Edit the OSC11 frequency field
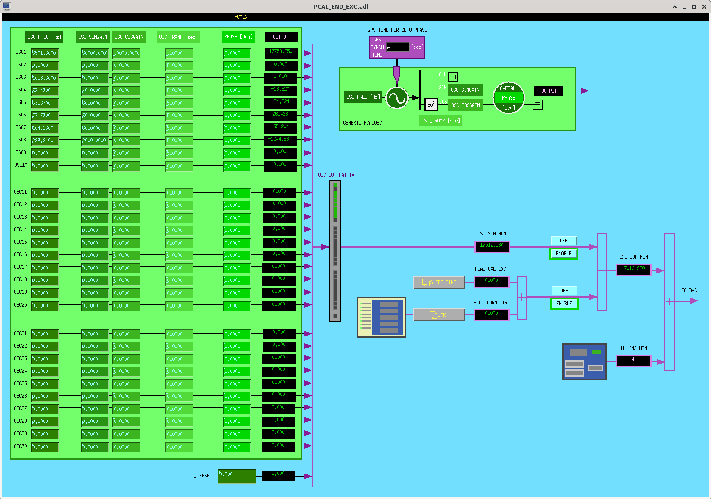The image size is (711, 499). tap(45, 193)
